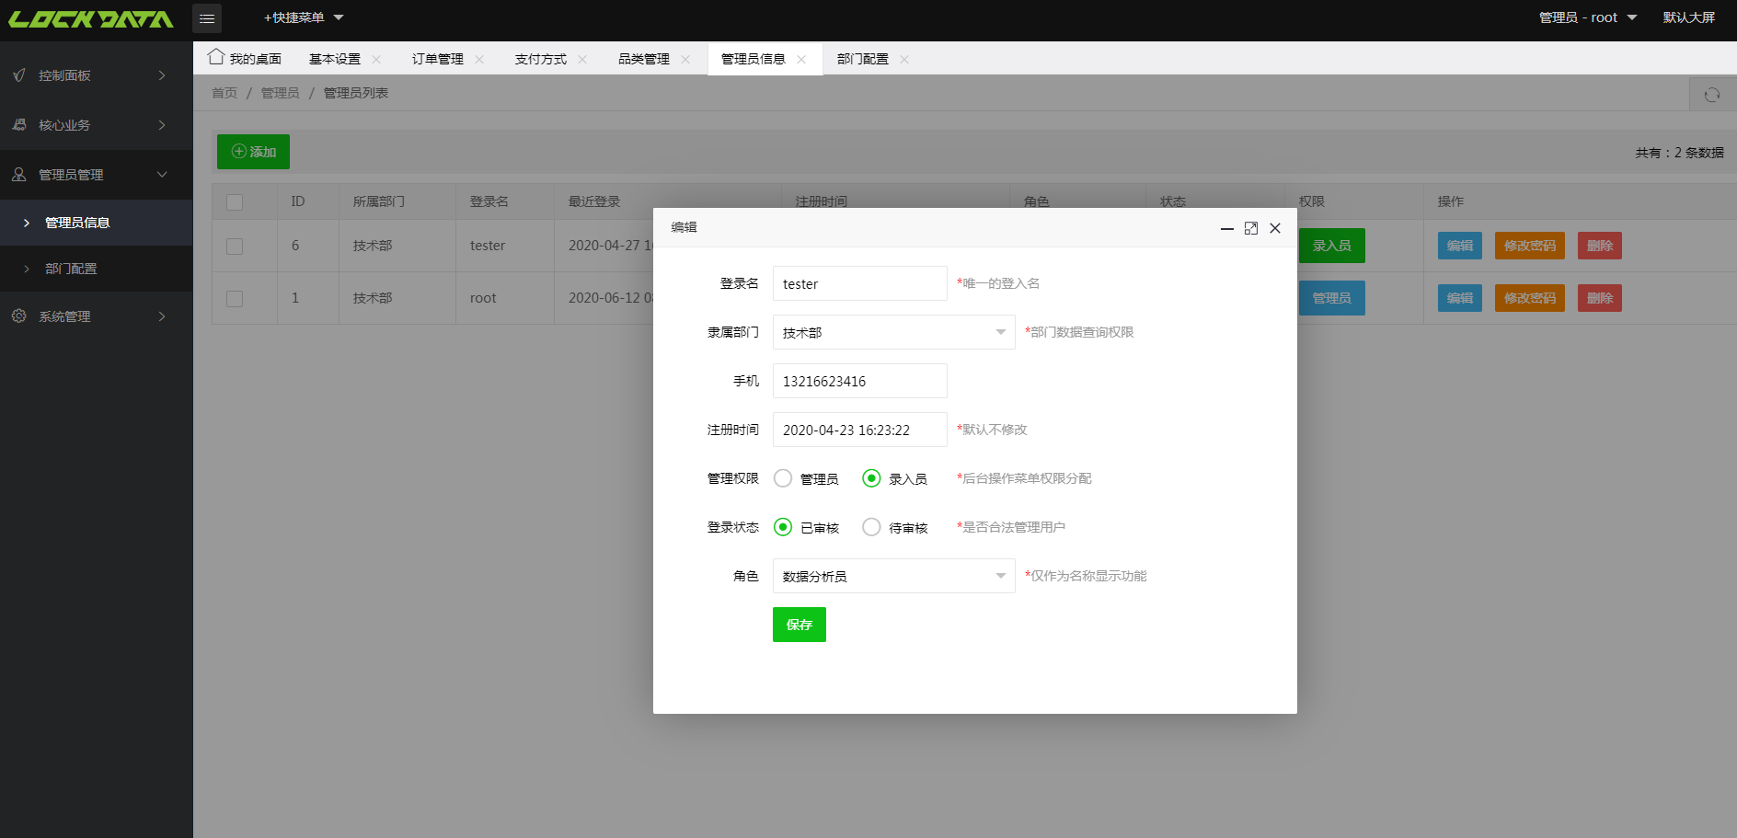Open the 首页 breadcrumb link
1737x838 pixels.
[224, 93]
